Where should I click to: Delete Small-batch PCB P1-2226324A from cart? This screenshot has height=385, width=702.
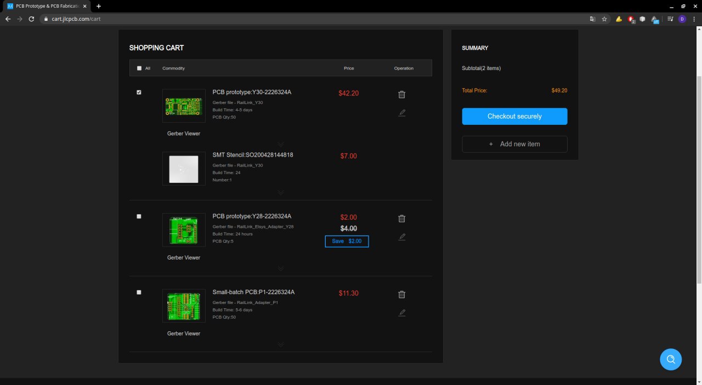pyautogui.click(x=401, y=295)
